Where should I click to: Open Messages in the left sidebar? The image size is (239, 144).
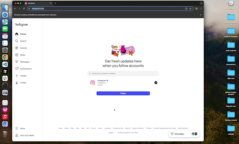pyautogui.click(x=22, y=62)
